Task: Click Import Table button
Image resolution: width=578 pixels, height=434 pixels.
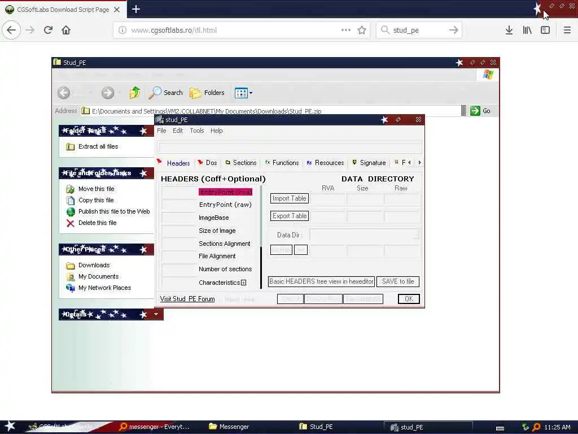Action: tap(290, 198)
